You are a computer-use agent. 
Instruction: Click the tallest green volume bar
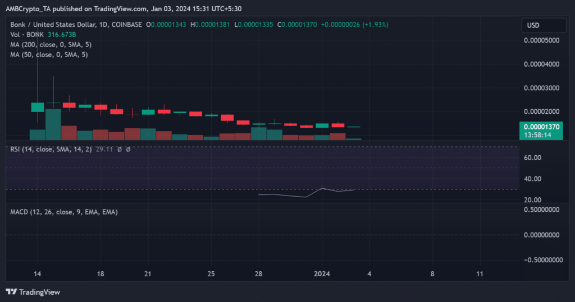[x=53, y=124]
